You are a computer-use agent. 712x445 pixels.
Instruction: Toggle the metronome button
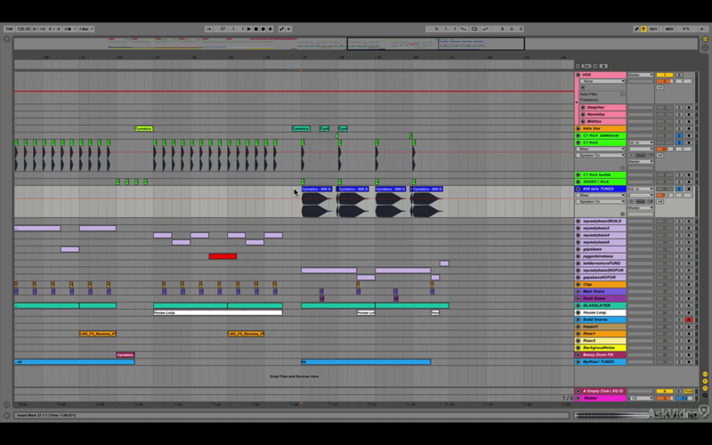click(x=69, y=29)
